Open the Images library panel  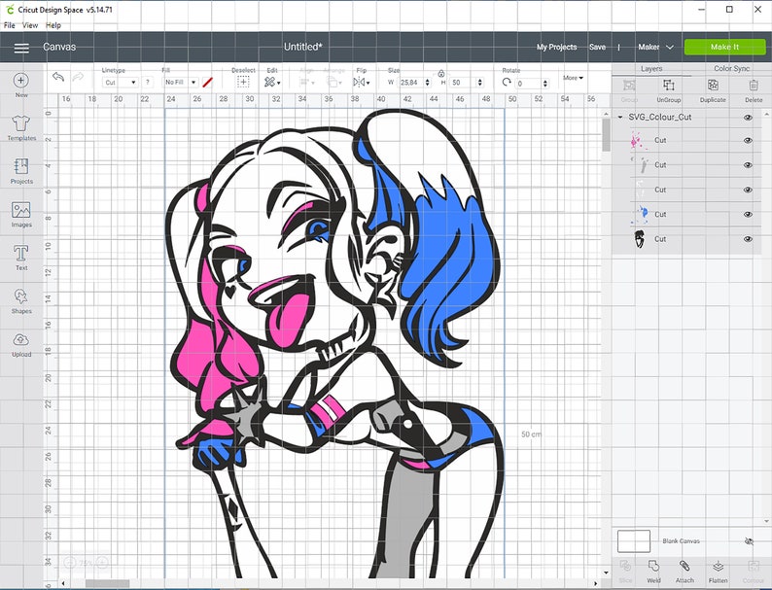[x=21, y=210]
